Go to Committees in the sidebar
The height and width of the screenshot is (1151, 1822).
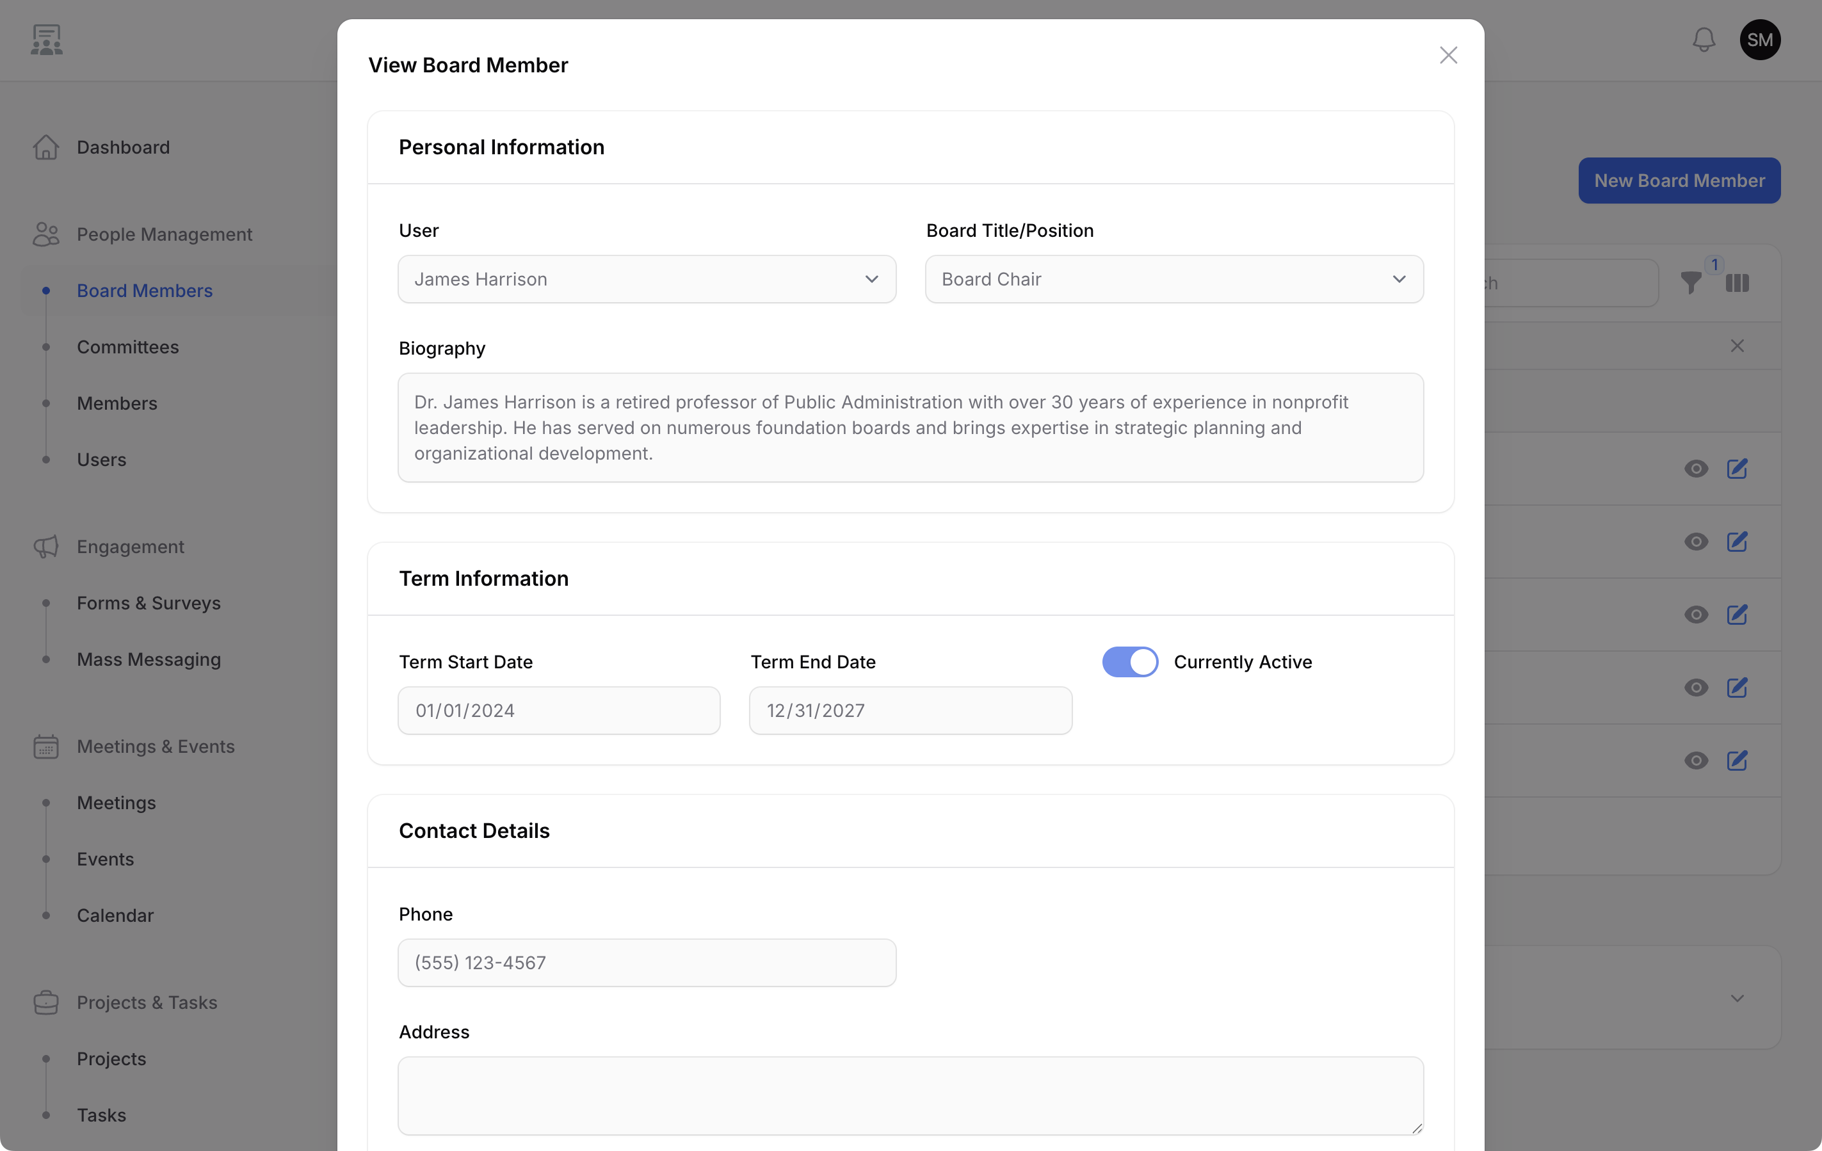[128, 346]
